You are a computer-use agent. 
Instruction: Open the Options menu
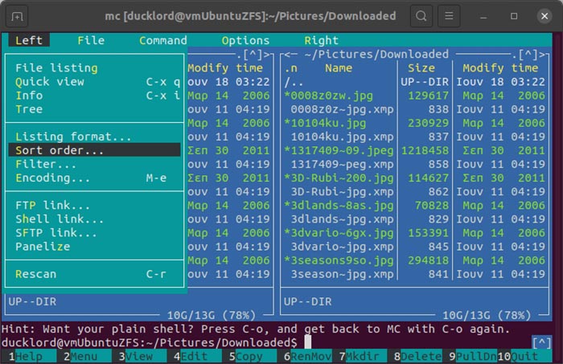coord(245,40)
